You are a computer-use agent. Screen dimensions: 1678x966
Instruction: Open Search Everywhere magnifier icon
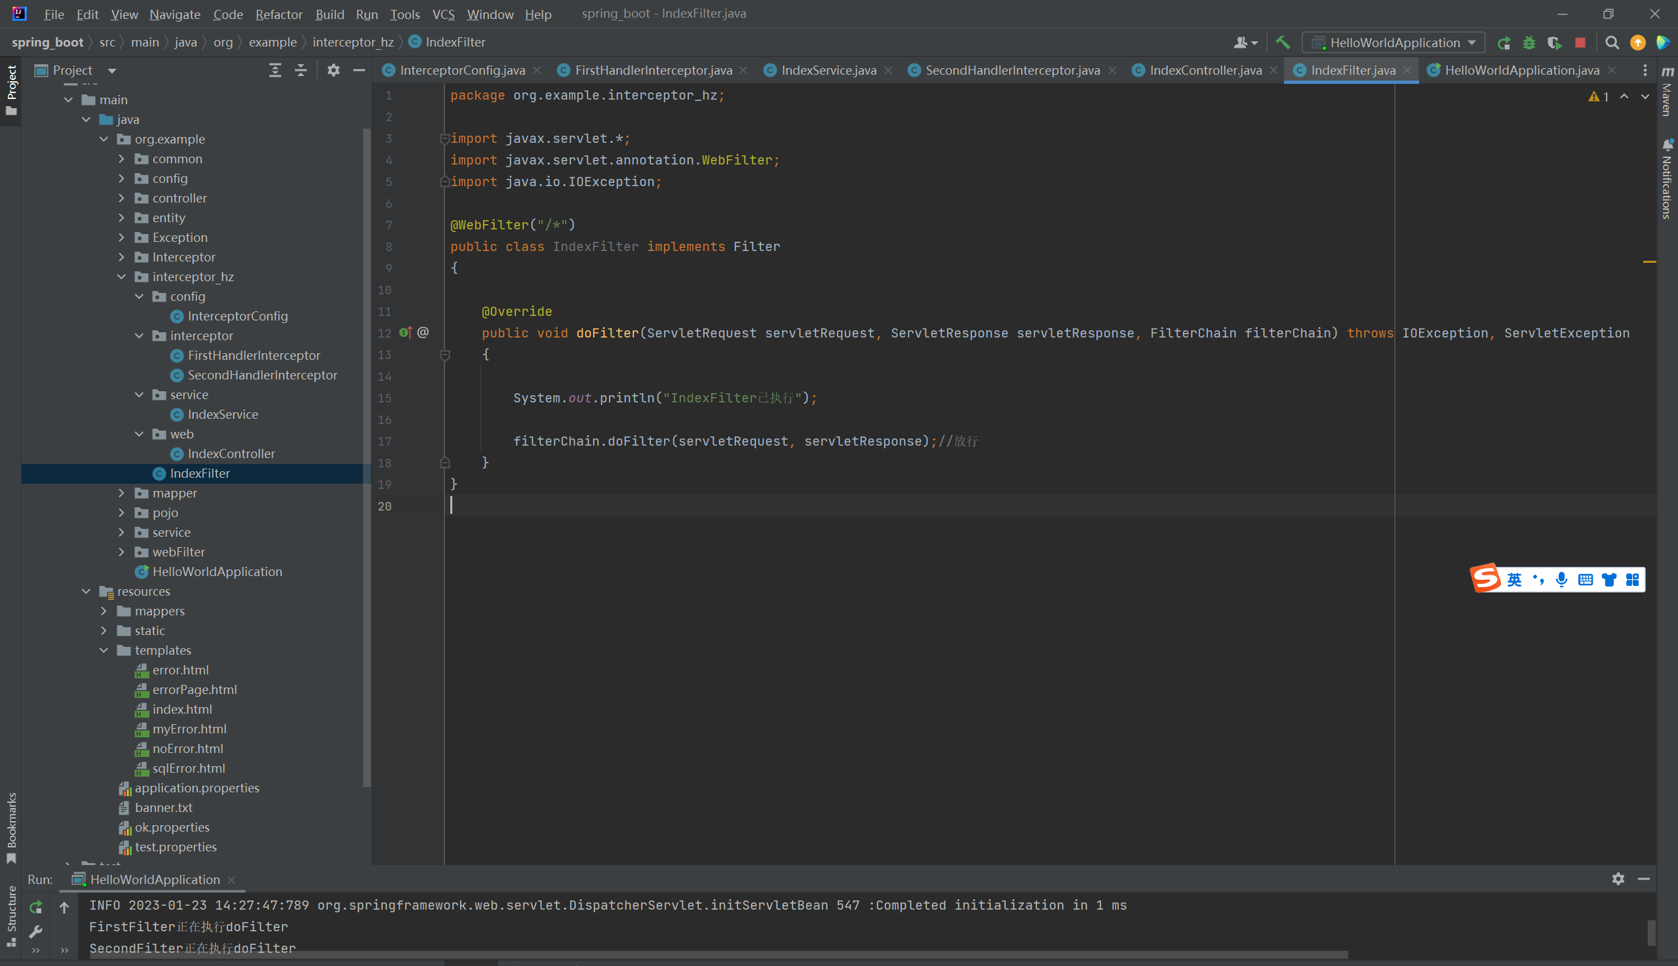point(1612,43)
